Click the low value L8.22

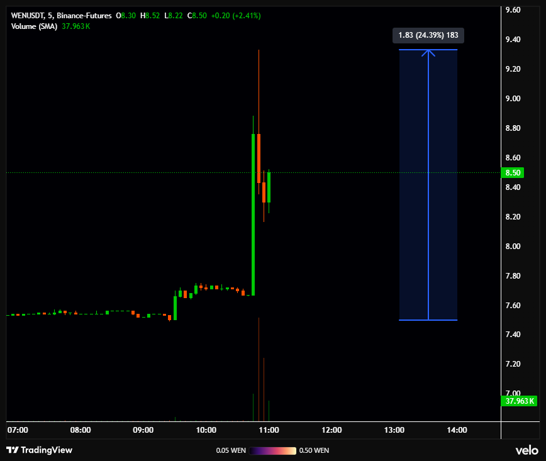174,16
